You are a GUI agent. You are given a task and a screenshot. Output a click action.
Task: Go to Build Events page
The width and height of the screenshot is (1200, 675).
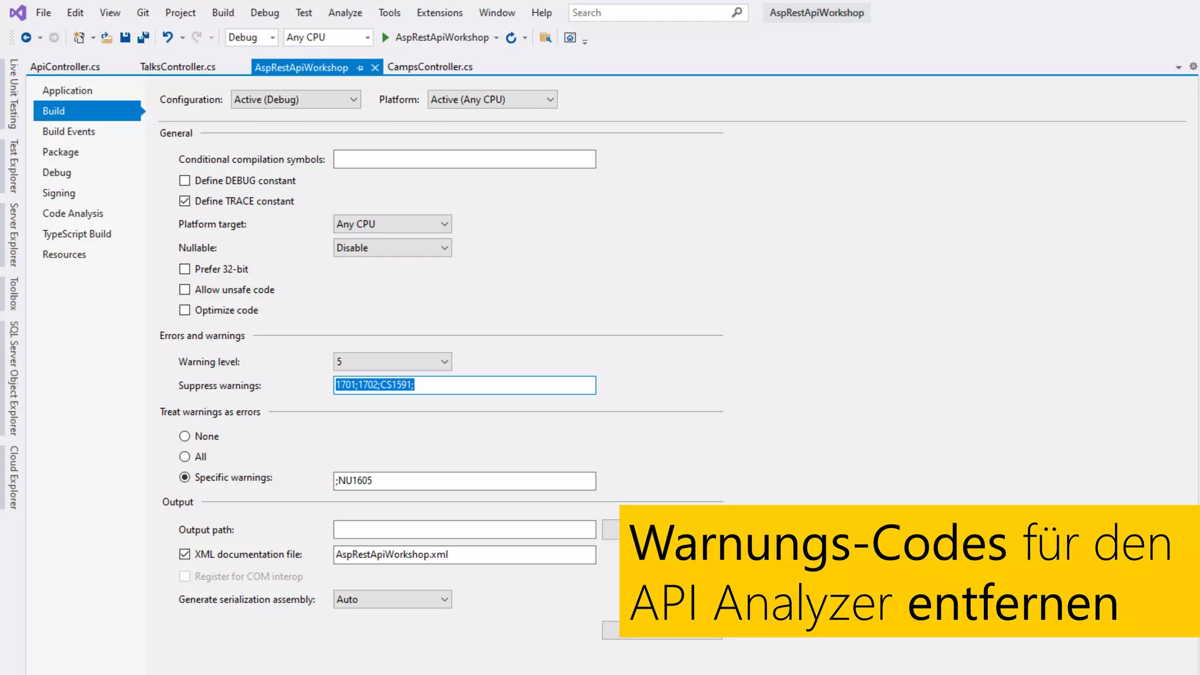click(x=69, y=131)
